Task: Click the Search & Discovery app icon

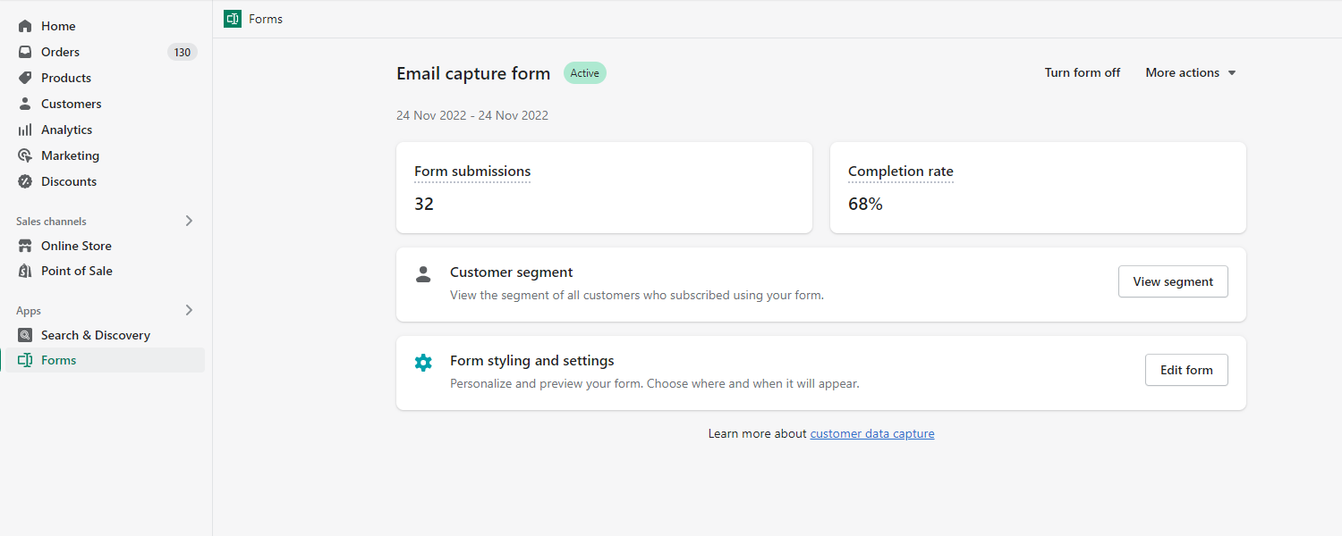Action: 25,334
